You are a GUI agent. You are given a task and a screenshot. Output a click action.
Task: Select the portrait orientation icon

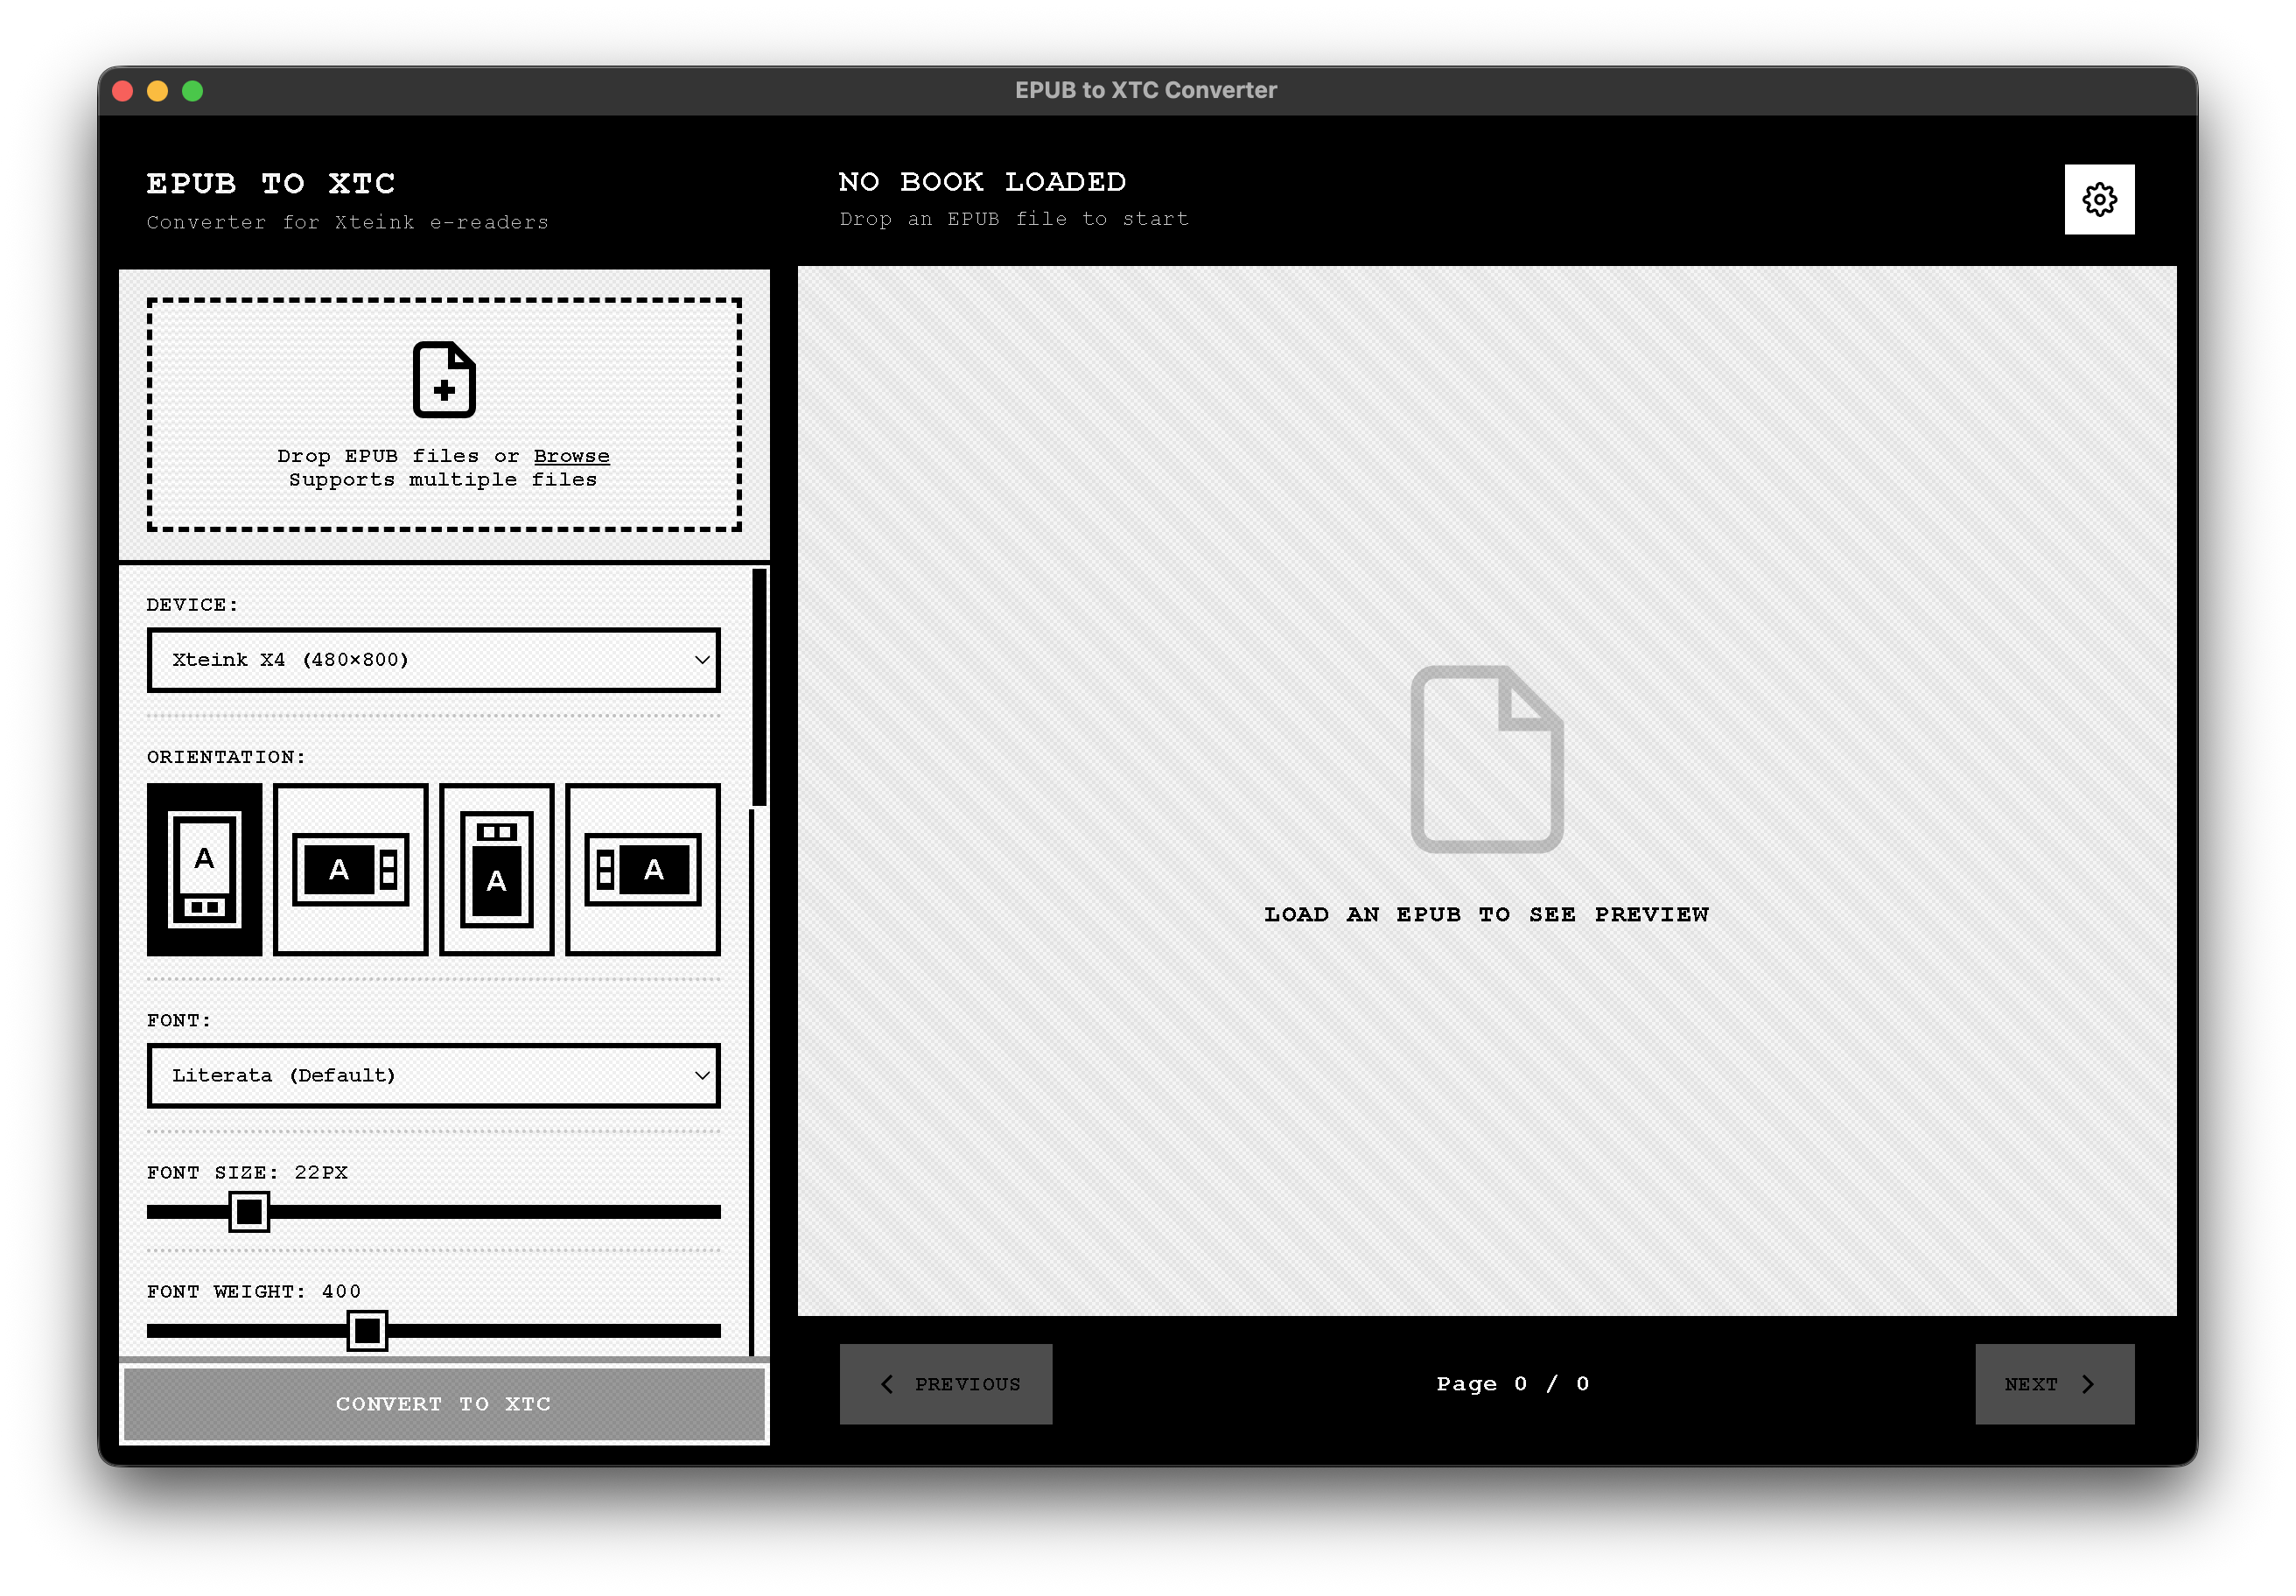point(205,868)
